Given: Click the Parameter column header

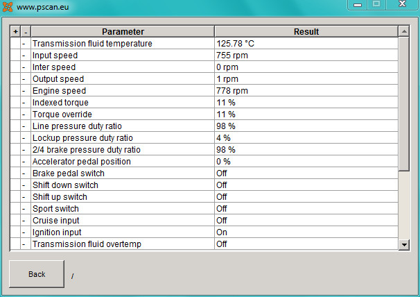Looking at the screenshot, I should coord(123,32).
